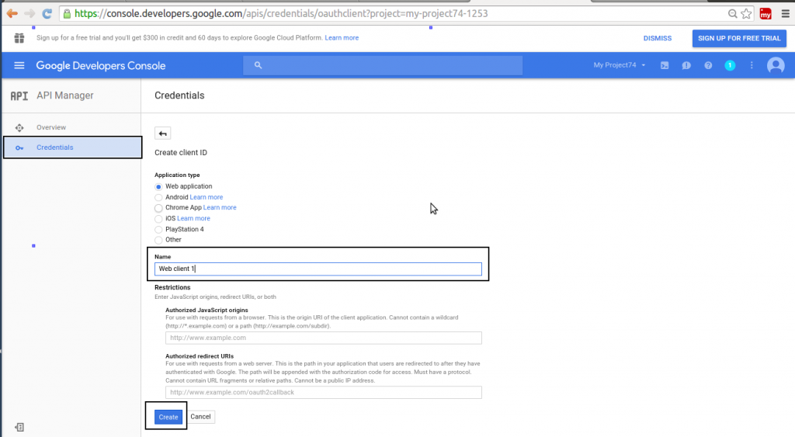Click the Create button
Image resolution: width=795 pixels, height=437 pixels.
168,417
